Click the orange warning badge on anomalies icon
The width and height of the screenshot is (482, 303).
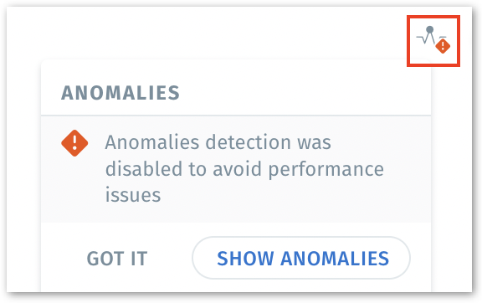coord(443,46)
